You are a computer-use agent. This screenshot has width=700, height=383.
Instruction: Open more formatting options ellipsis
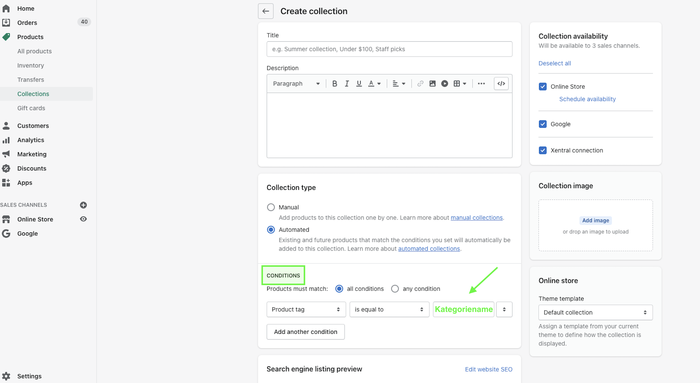coord(481,84)
